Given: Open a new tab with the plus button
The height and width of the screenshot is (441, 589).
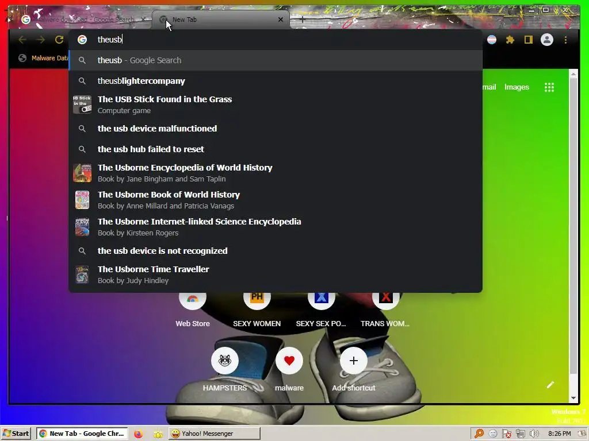Looking at the screenshot, I should [303, 20].
